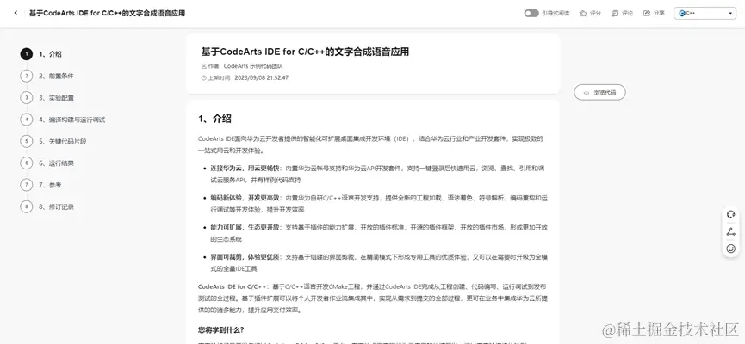The image size is (745, 344).
Task: Click the 1、介绍 section heading
Action: click(214, 119)
